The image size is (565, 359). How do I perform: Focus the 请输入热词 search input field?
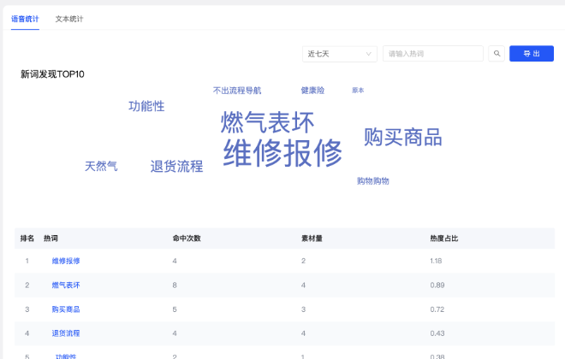point(432,54)
